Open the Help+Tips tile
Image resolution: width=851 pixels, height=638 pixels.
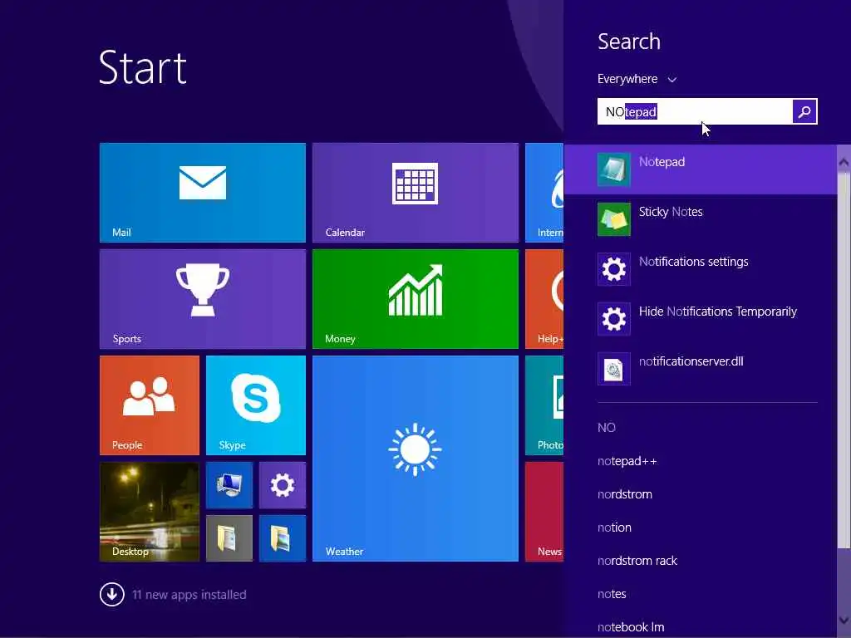pos(544,299)
